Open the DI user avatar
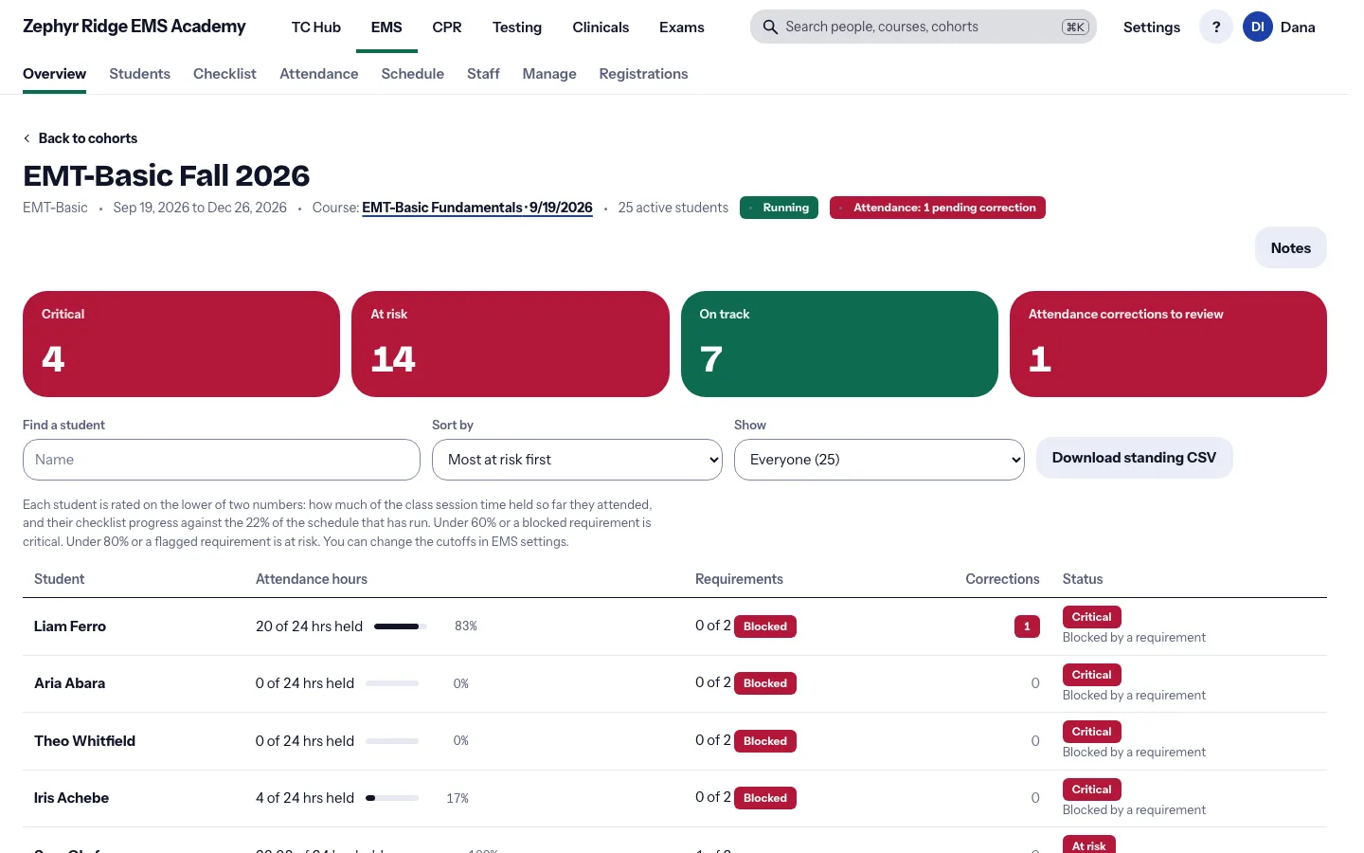 pyautogui.click(x=1257, y=27)
